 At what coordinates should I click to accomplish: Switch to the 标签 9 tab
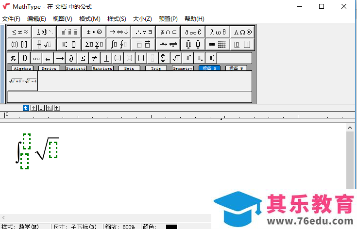[x=236, y=68]
